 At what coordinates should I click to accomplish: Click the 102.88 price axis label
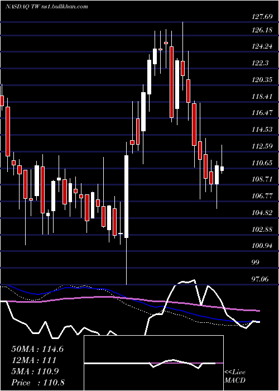click(x=261, y=230)
